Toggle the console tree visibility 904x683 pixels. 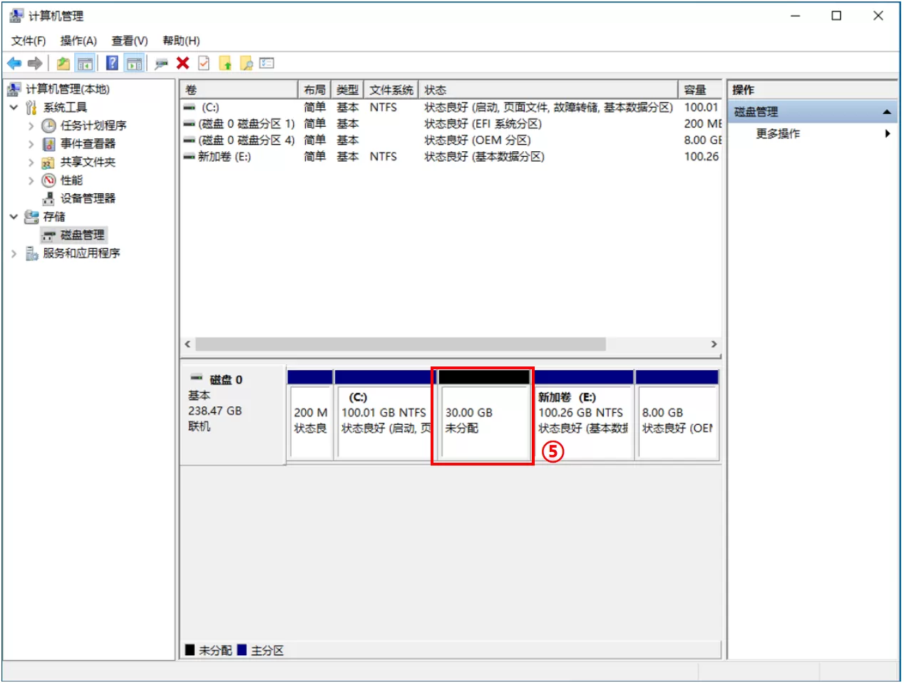pos(86,63)
